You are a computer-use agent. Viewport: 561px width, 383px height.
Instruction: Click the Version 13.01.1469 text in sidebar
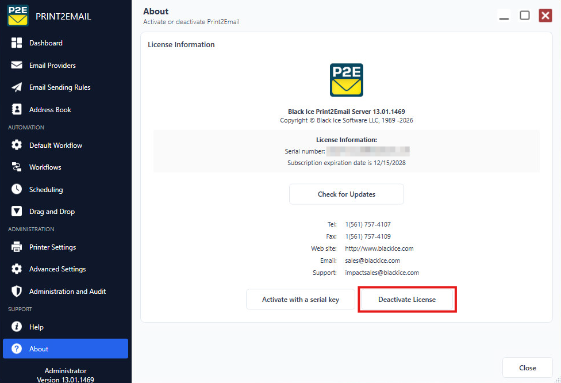pyautogui.click(x=66, y=380)
